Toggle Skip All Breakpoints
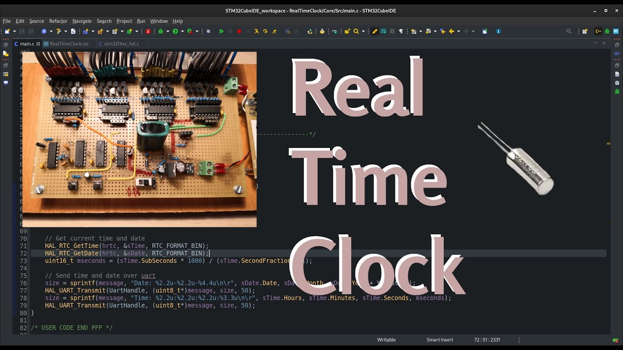Viewport: 623px width, 350px height. [208, 31]
